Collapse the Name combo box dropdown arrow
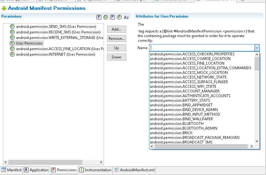266x175 pixels. [x=257, y=48]
